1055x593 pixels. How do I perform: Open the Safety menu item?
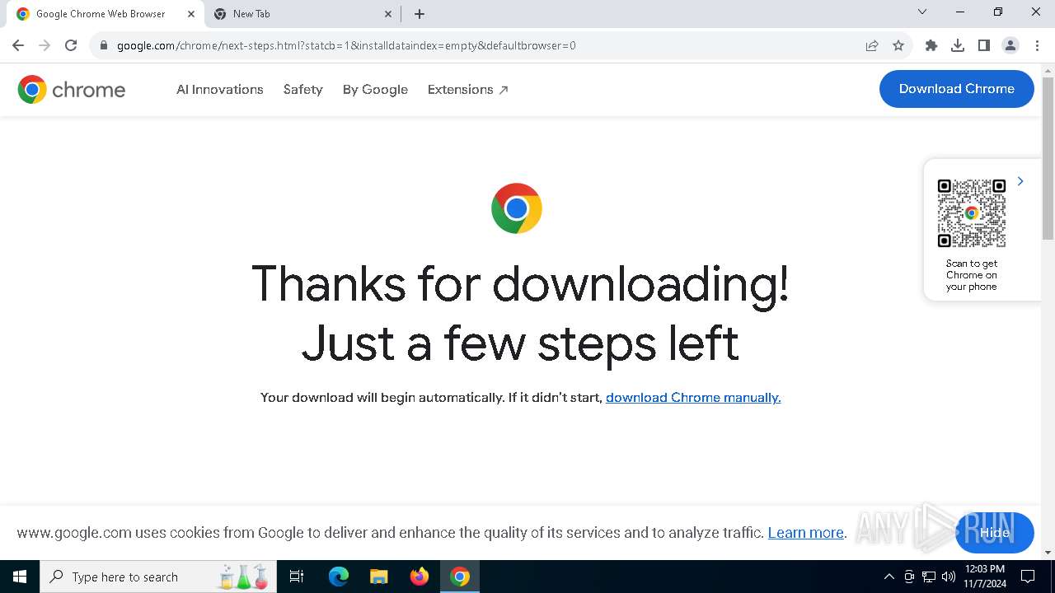point(302,89)
